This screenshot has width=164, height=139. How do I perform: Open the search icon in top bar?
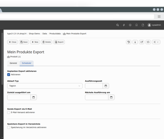click(118, 25)
